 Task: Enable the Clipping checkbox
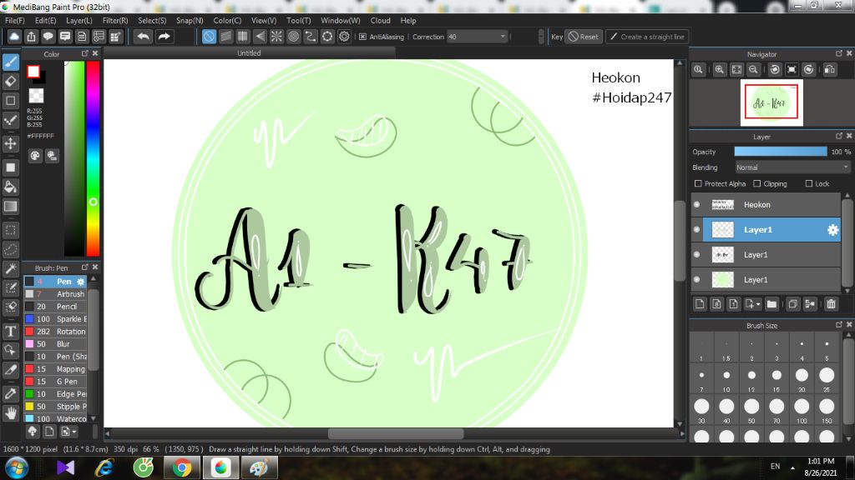coord(756,183)
